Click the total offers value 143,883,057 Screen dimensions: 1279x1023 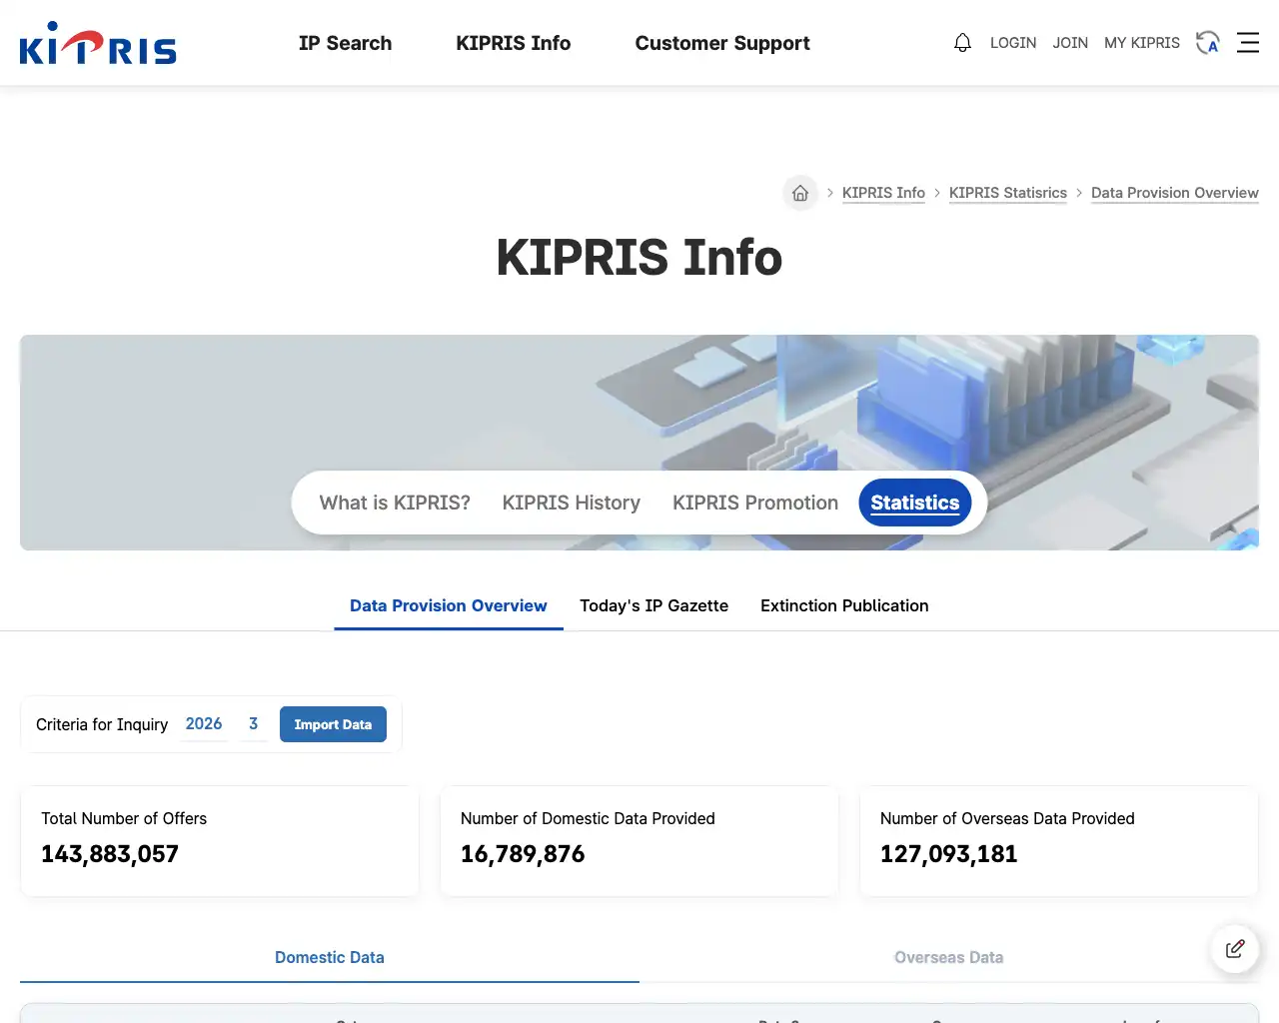point(110,854)
